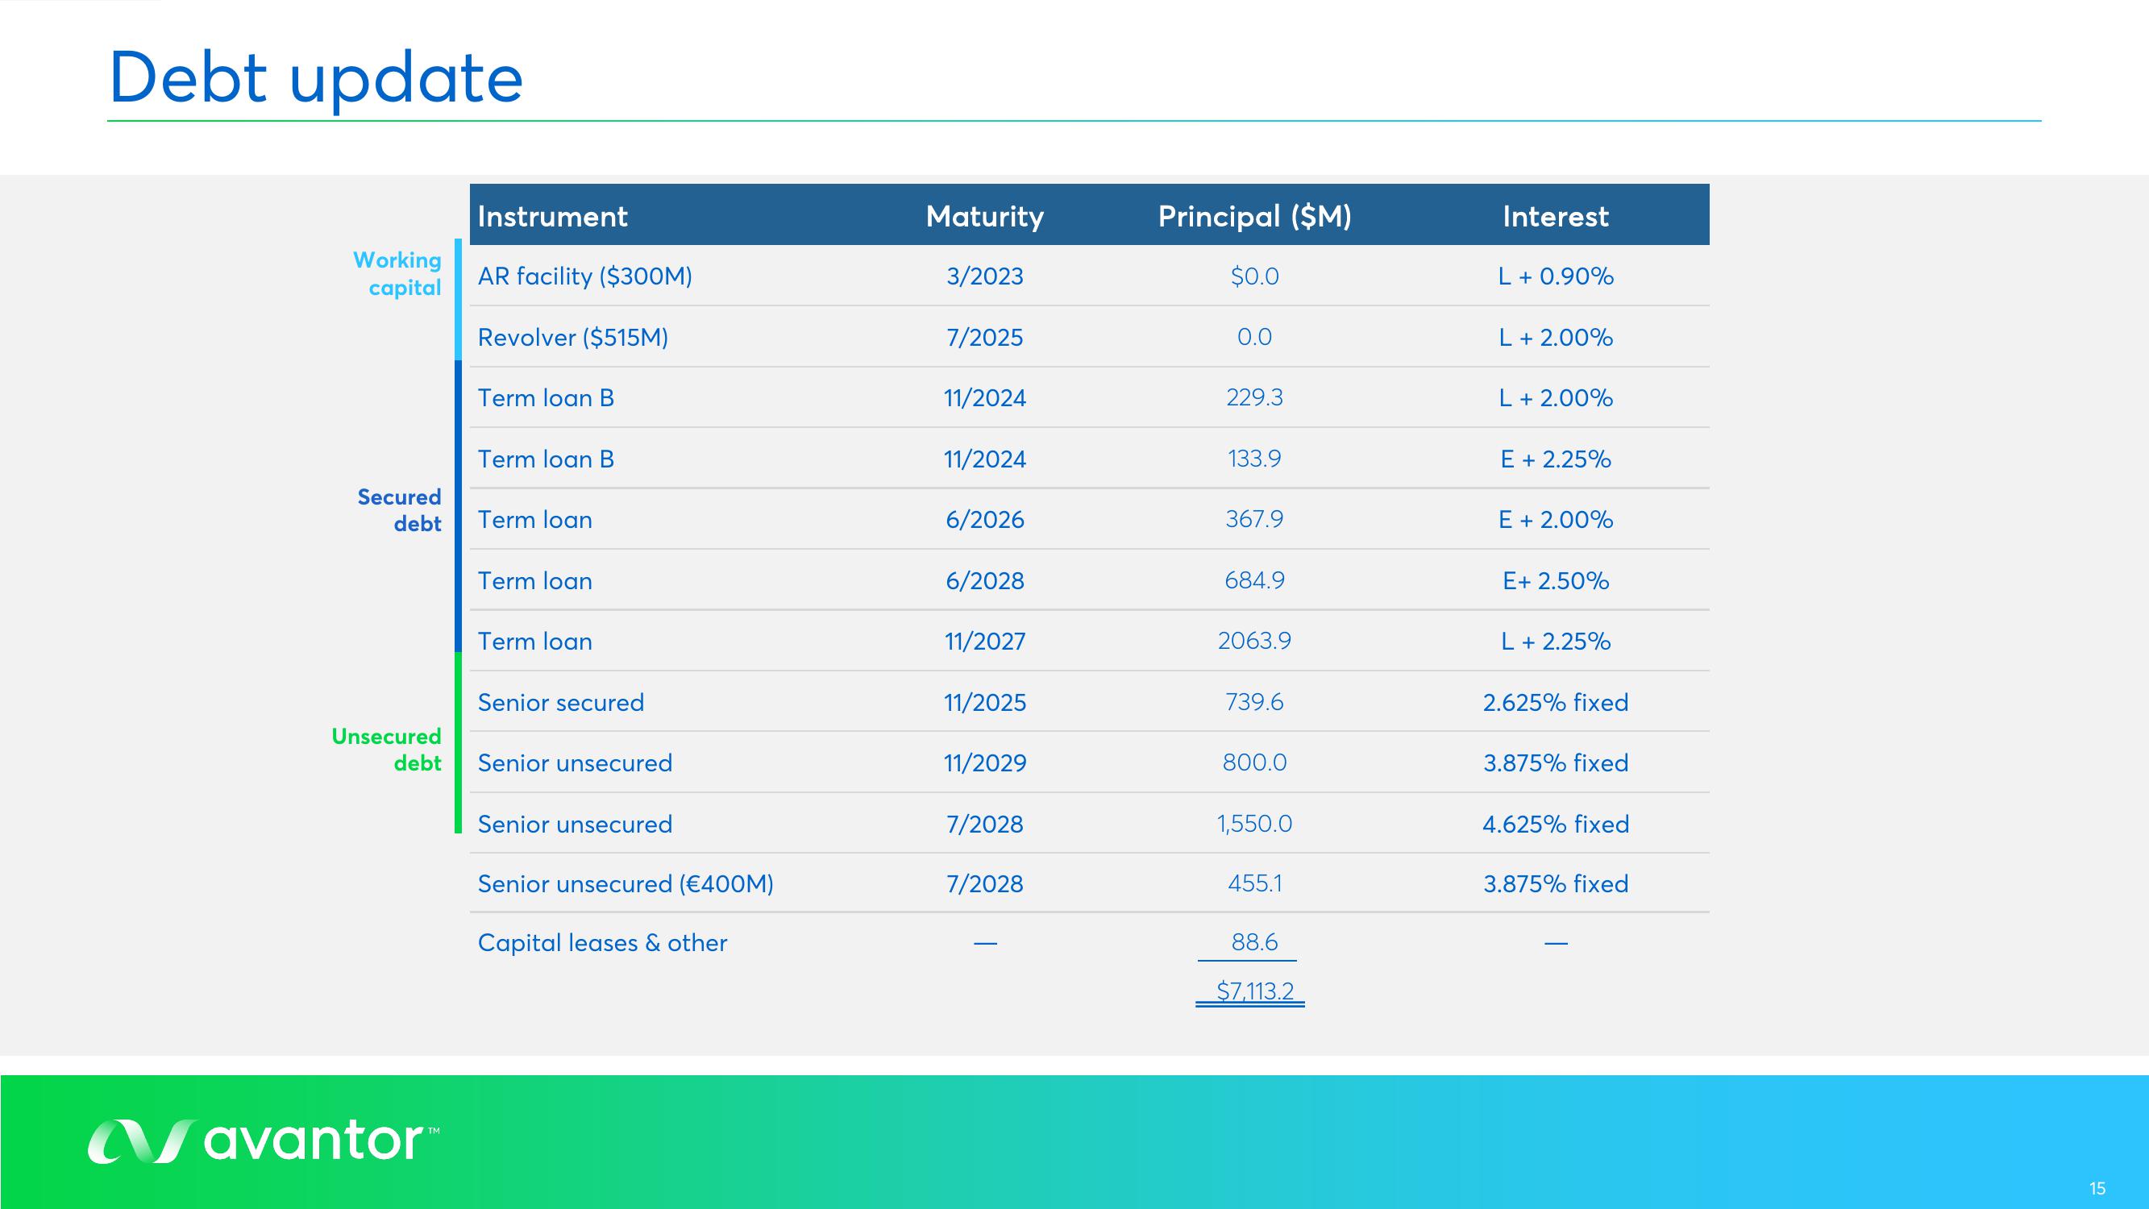The height and width of the screenshot is (1209, 2149).
Task: Click the 'Principal ($M)' column header
Action: [x=1255, y=216]
